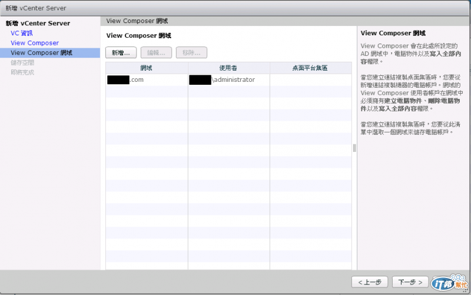Go back with the 上一步 button
Image resolution: width=471 pixels, height=295 pixels.
click(x=370, y=282)
